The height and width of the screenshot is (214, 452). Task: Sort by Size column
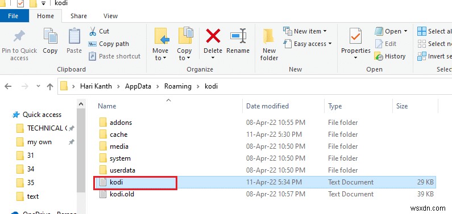(x=402, y=106)
